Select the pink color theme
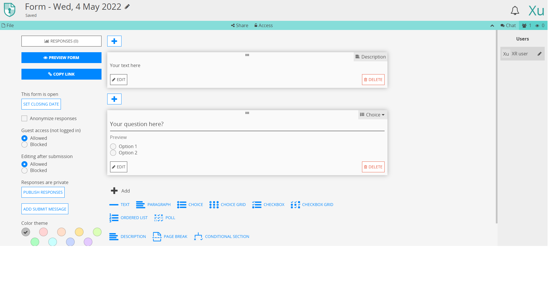549x291 pixels. click(x=43, y=232)
